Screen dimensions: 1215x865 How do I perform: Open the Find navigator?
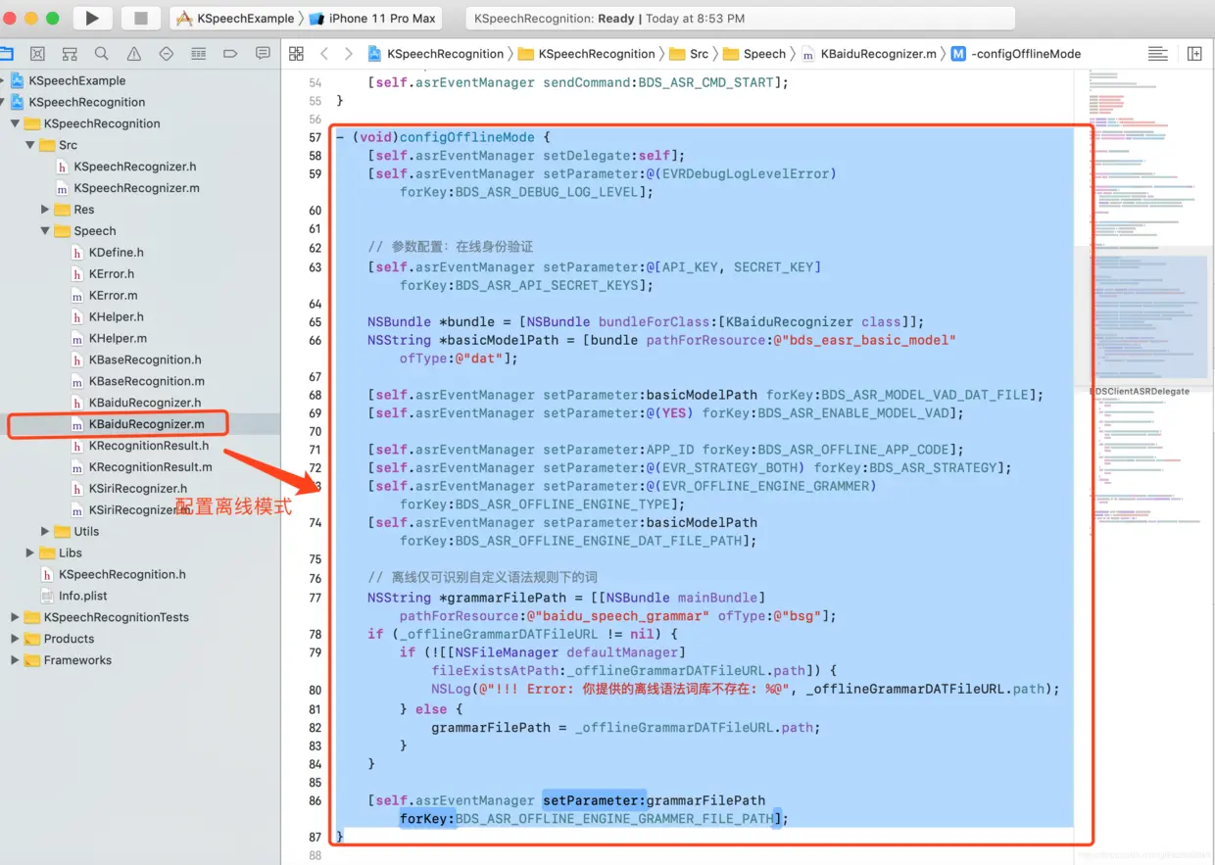(102, 54)
